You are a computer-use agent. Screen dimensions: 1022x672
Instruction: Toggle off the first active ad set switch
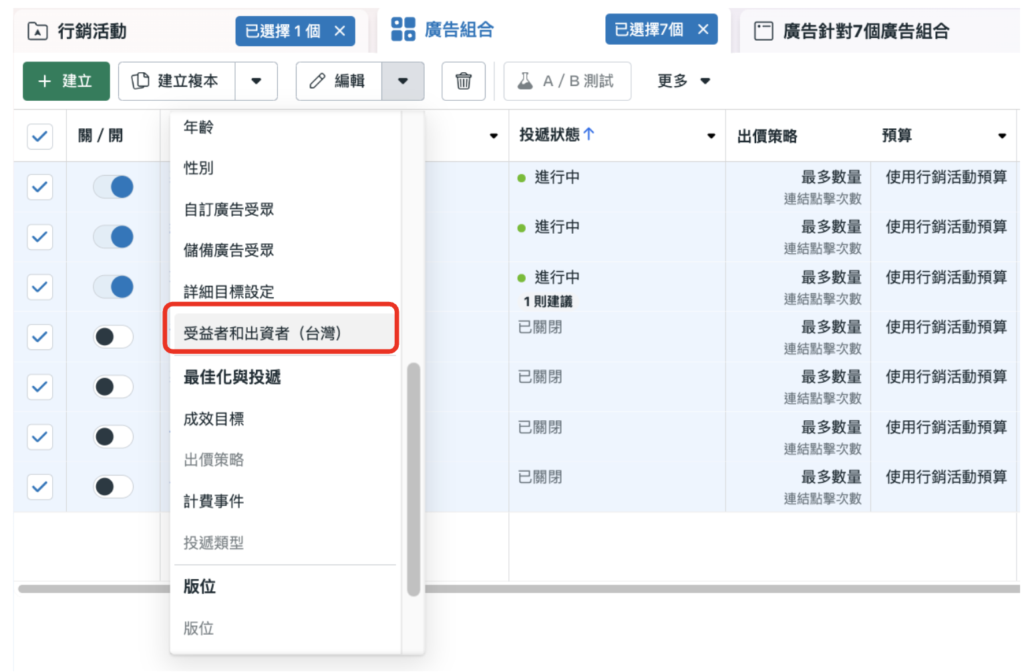pos(113,187)
